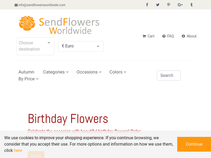Open the Choose destination dropdown
The height and width of the screenshot is (158, 211).
35,46
